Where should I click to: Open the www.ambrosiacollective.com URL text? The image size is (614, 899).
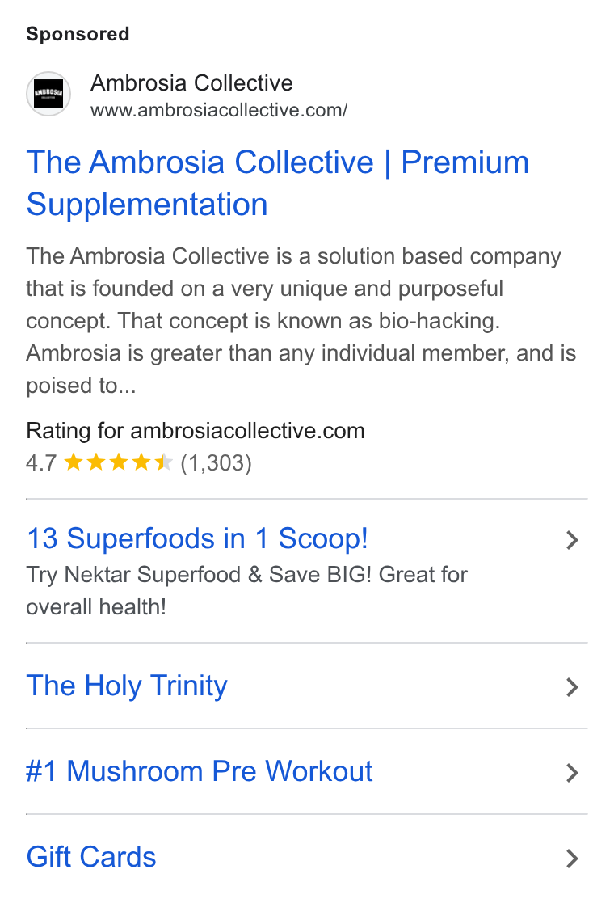tap(219, 110)
